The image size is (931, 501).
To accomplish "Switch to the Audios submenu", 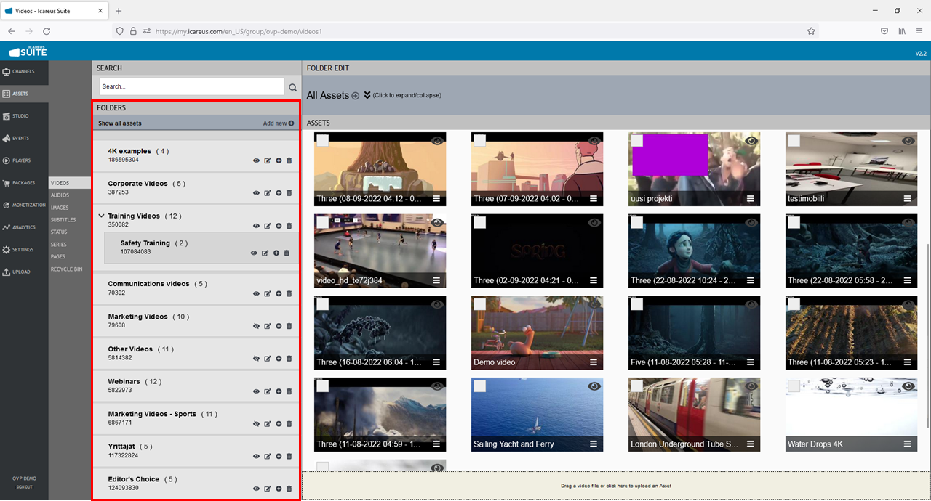I will [x=60, y=195].
